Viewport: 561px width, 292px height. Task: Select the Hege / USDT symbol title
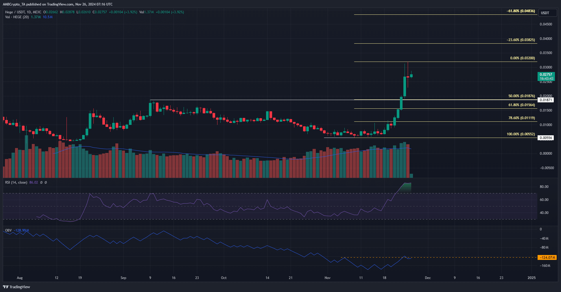coord(15,12)
